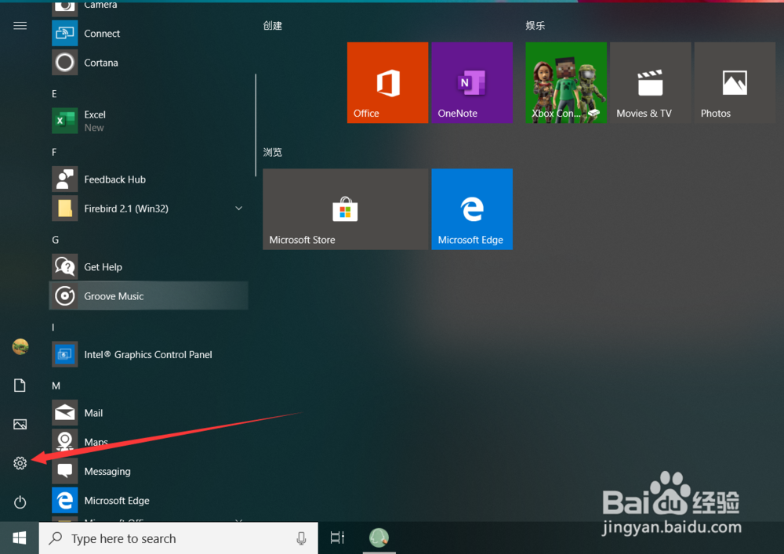Open Task View on the taskbar
Screen dimensions: 784x554
click(337, 538)
